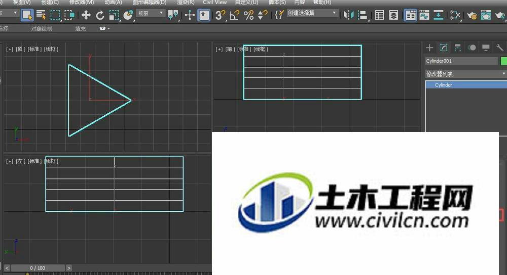Switch to the Object Paint (对象绘制) ribbon tab

click(42, 29)
